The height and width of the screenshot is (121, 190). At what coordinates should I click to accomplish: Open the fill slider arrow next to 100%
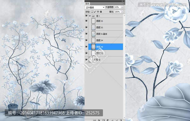point(122,12)
